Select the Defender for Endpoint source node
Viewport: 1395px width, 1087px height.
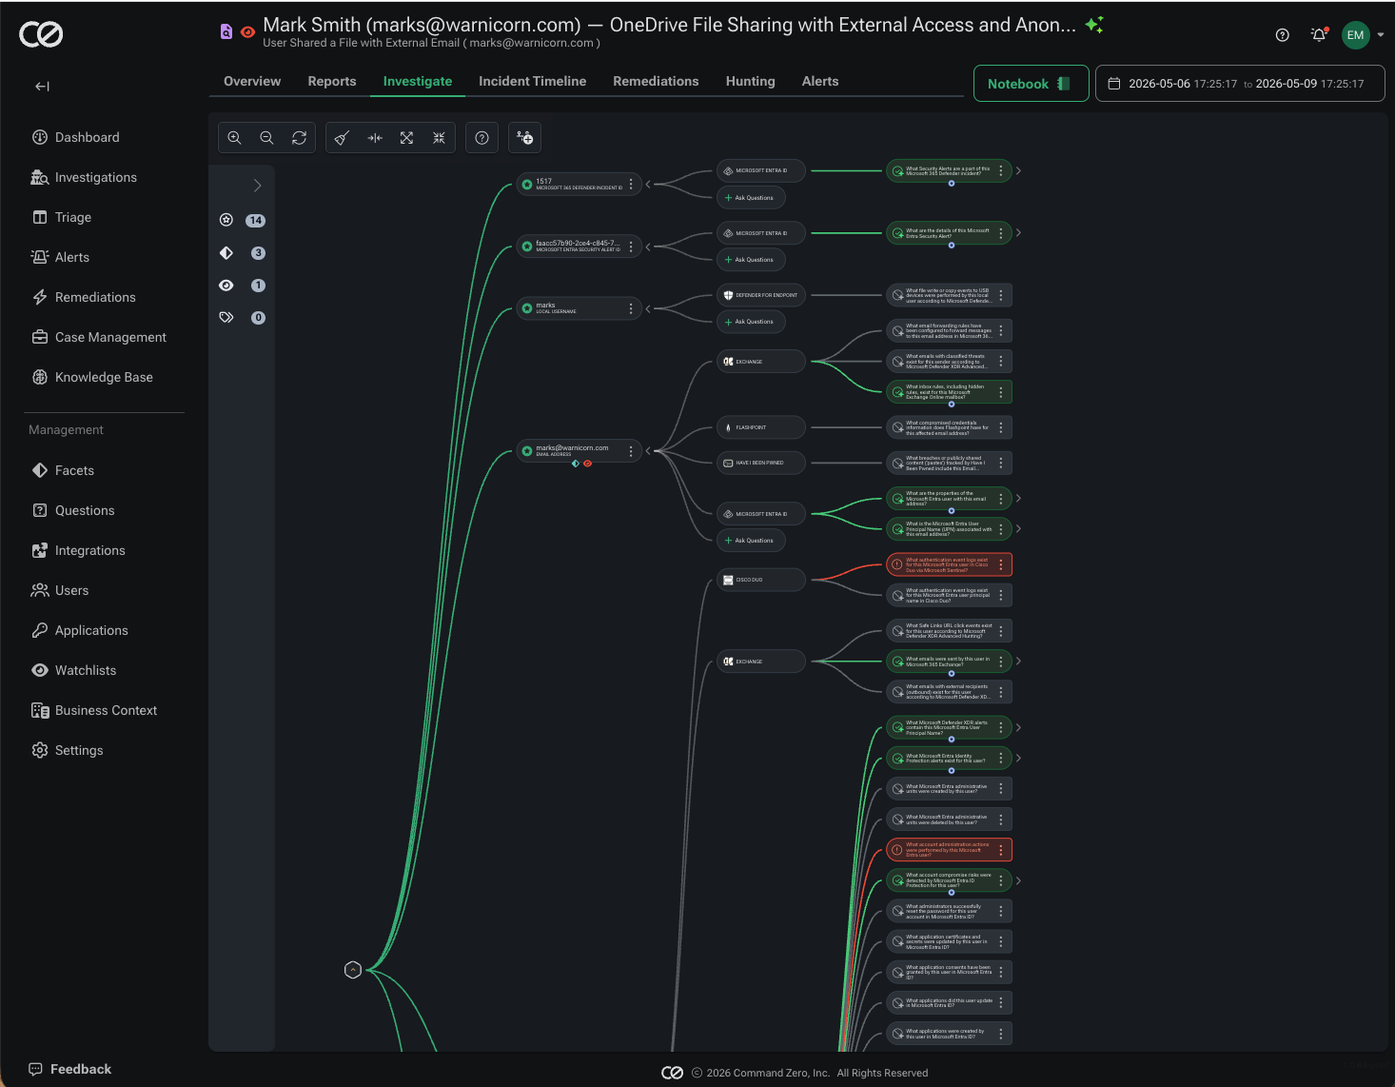click(x=761, y=295)
